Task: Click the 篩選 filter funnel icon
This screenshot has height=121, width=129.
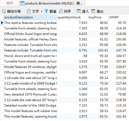Action: pyautogui.click(x=46, y=11)
